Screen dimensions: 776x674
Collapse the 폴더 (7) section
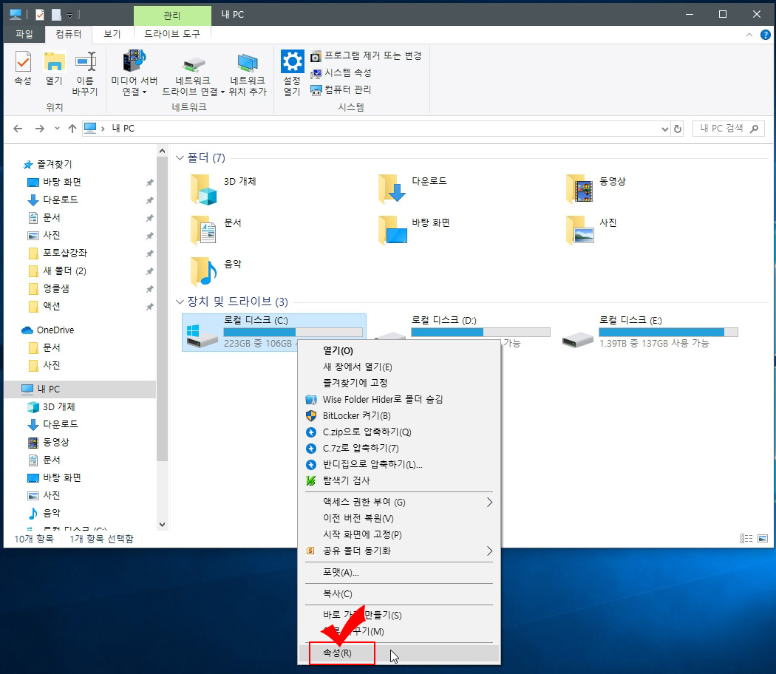click(180, 157)
